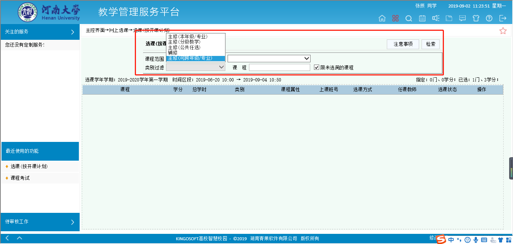The height and width of the screenshot is (244, 513).
Task: Click the 注意事项 button
Action: pos(403,44)
